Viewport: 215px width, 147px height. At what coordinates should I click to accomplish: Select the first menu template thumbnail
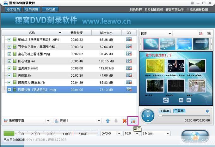pos(151,44)
